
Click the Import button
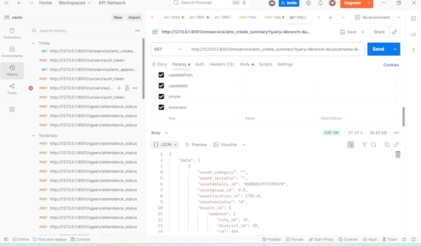(x=134, y=17)
